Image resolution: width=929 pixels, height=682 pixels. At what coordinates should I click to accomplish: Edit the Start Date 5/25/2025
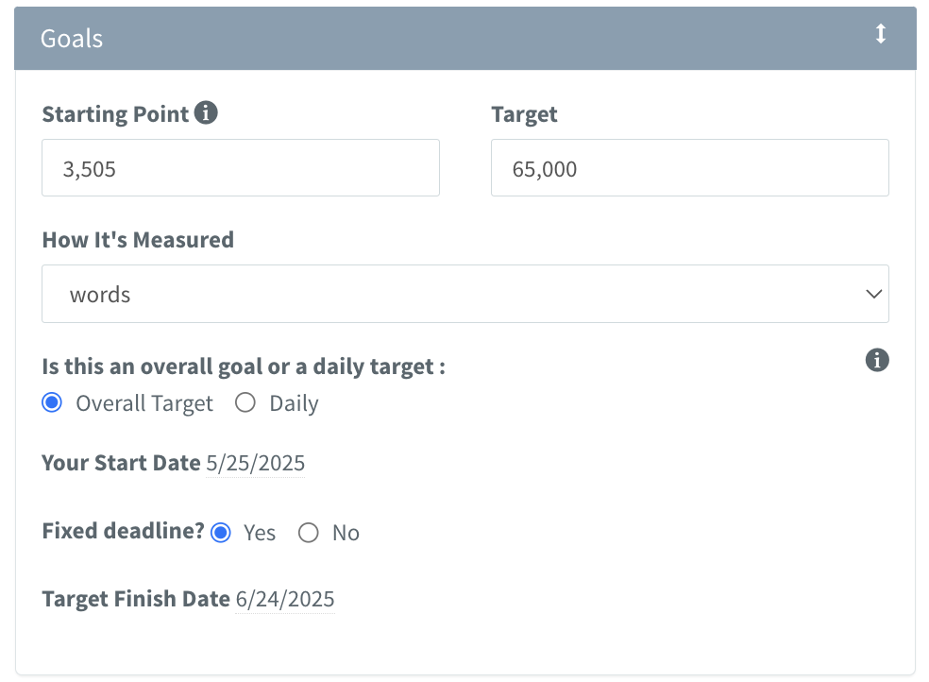(x=255, y=464)
